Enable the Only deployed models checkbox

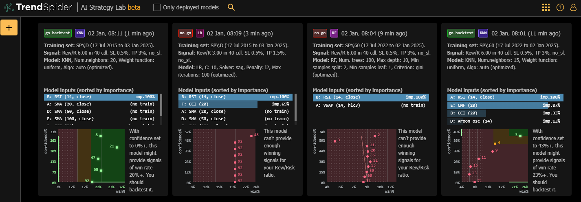click(157, 7)
